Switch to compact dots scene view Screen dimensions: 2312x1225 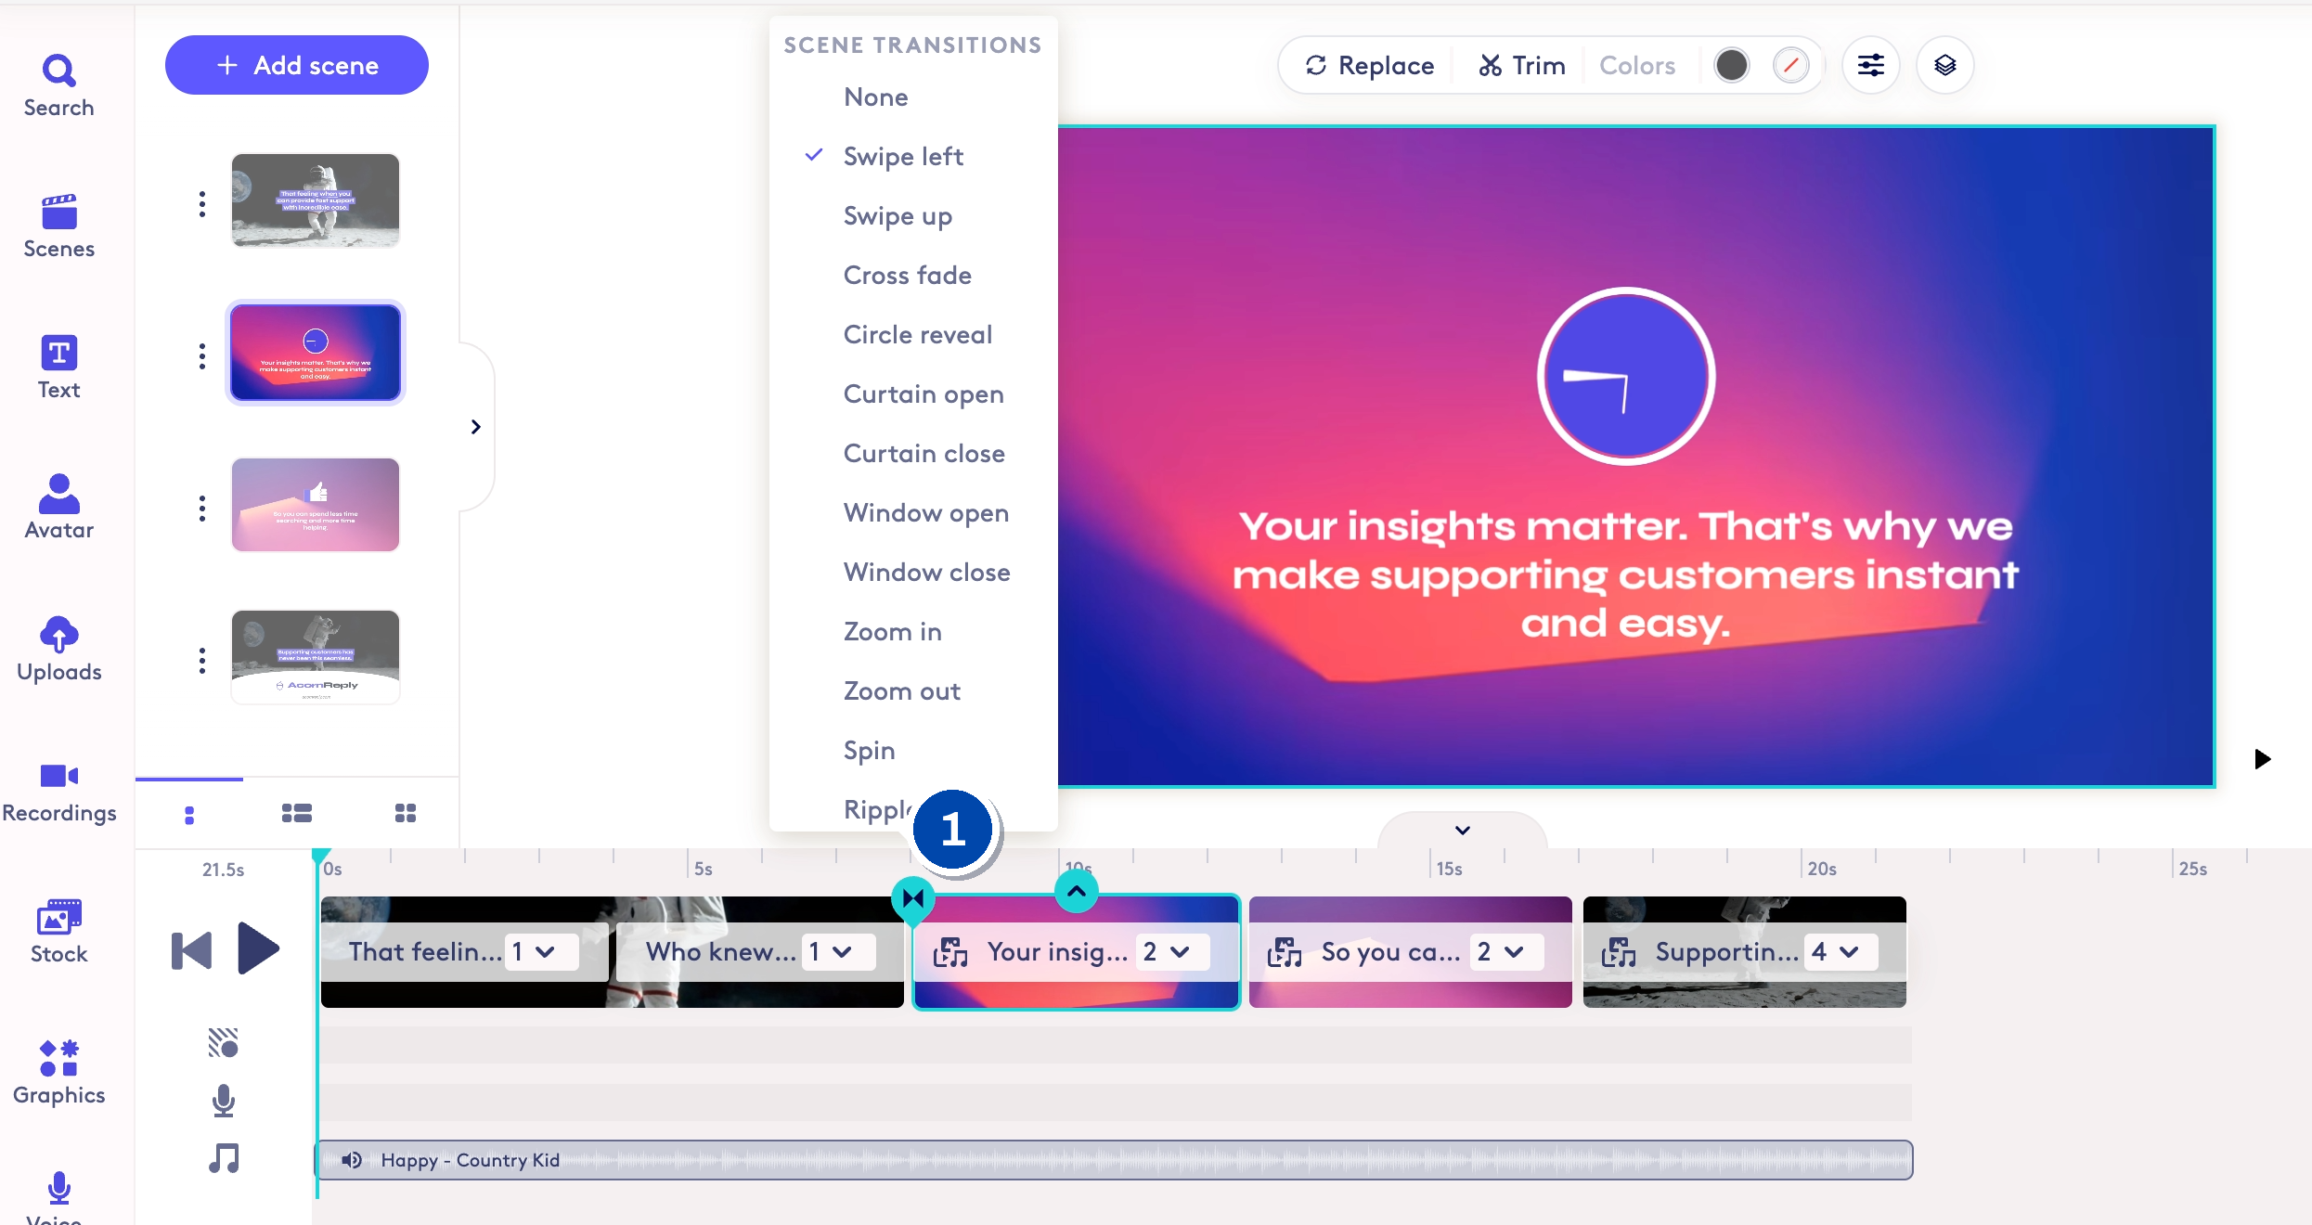[189, 814]
